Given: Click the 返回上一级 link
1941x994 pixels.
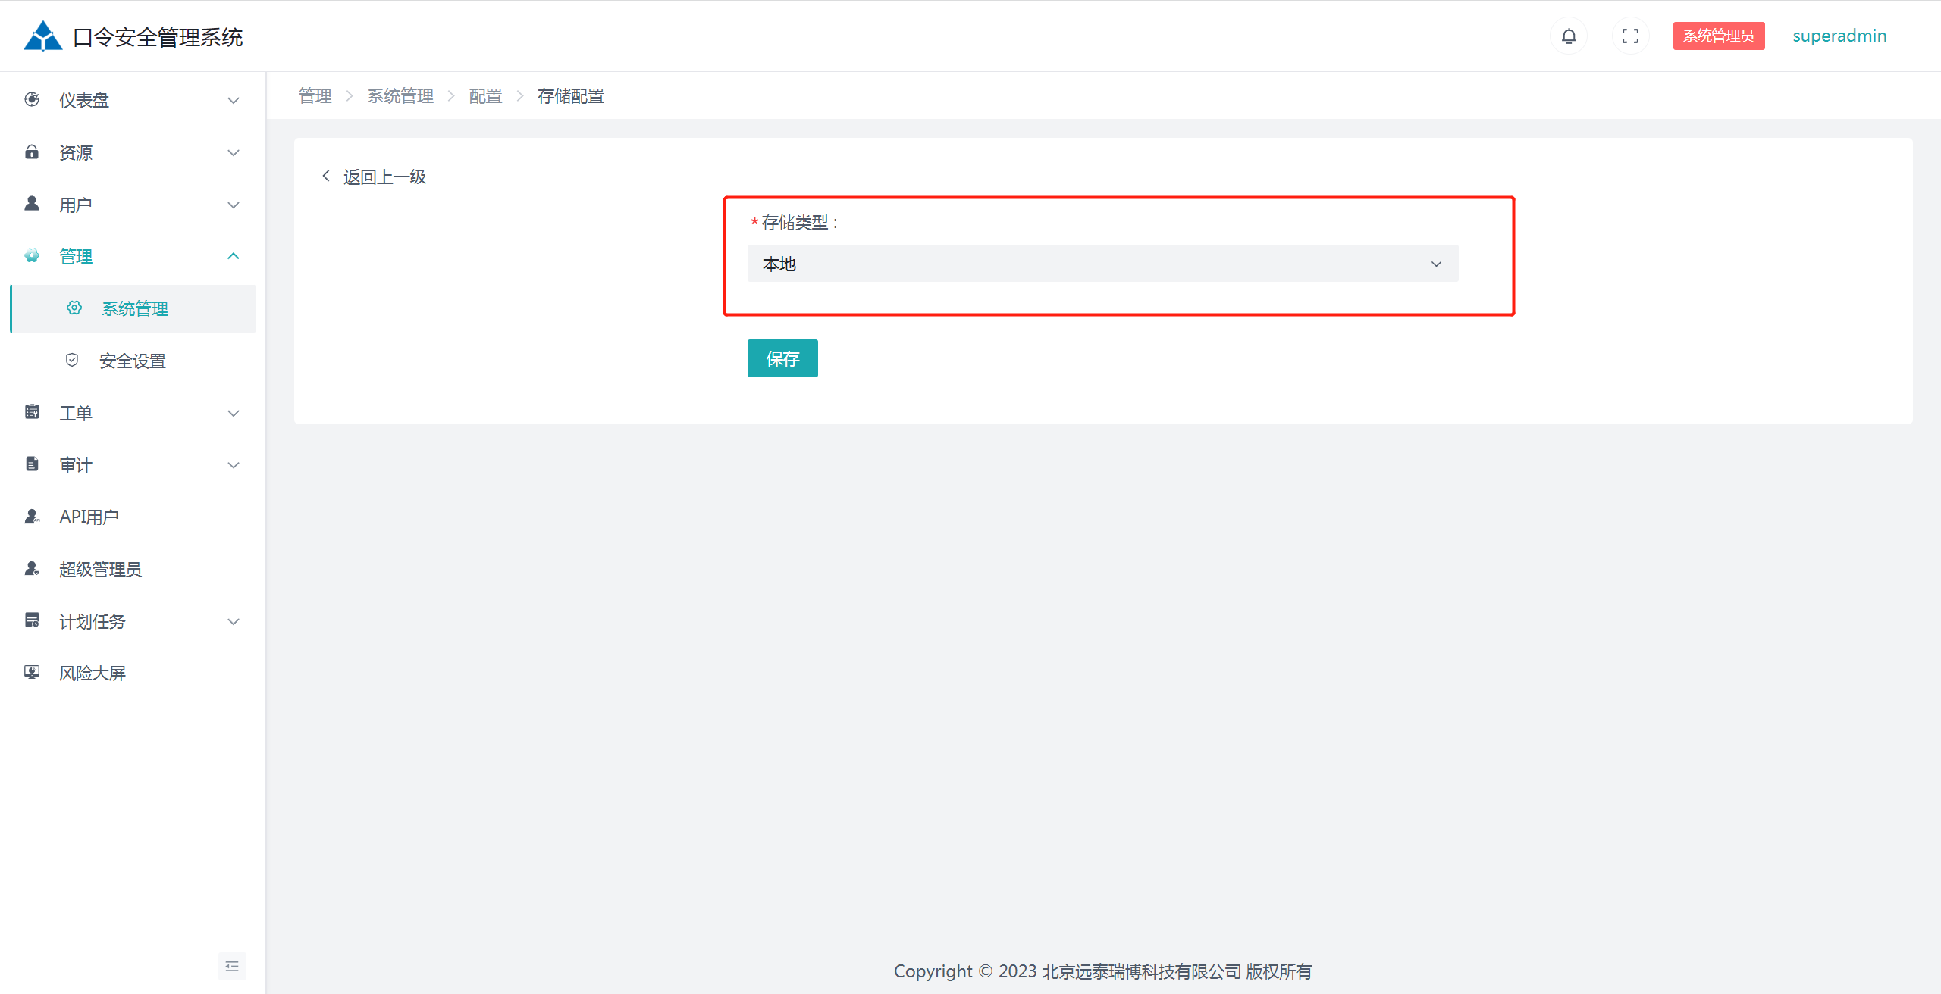Looking at the screenshot, I should 384,177.
